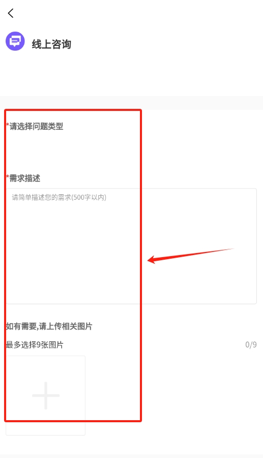Select the 请选择问题类型 label
Viewport: 263px width, 458px height.
(36, 126)
